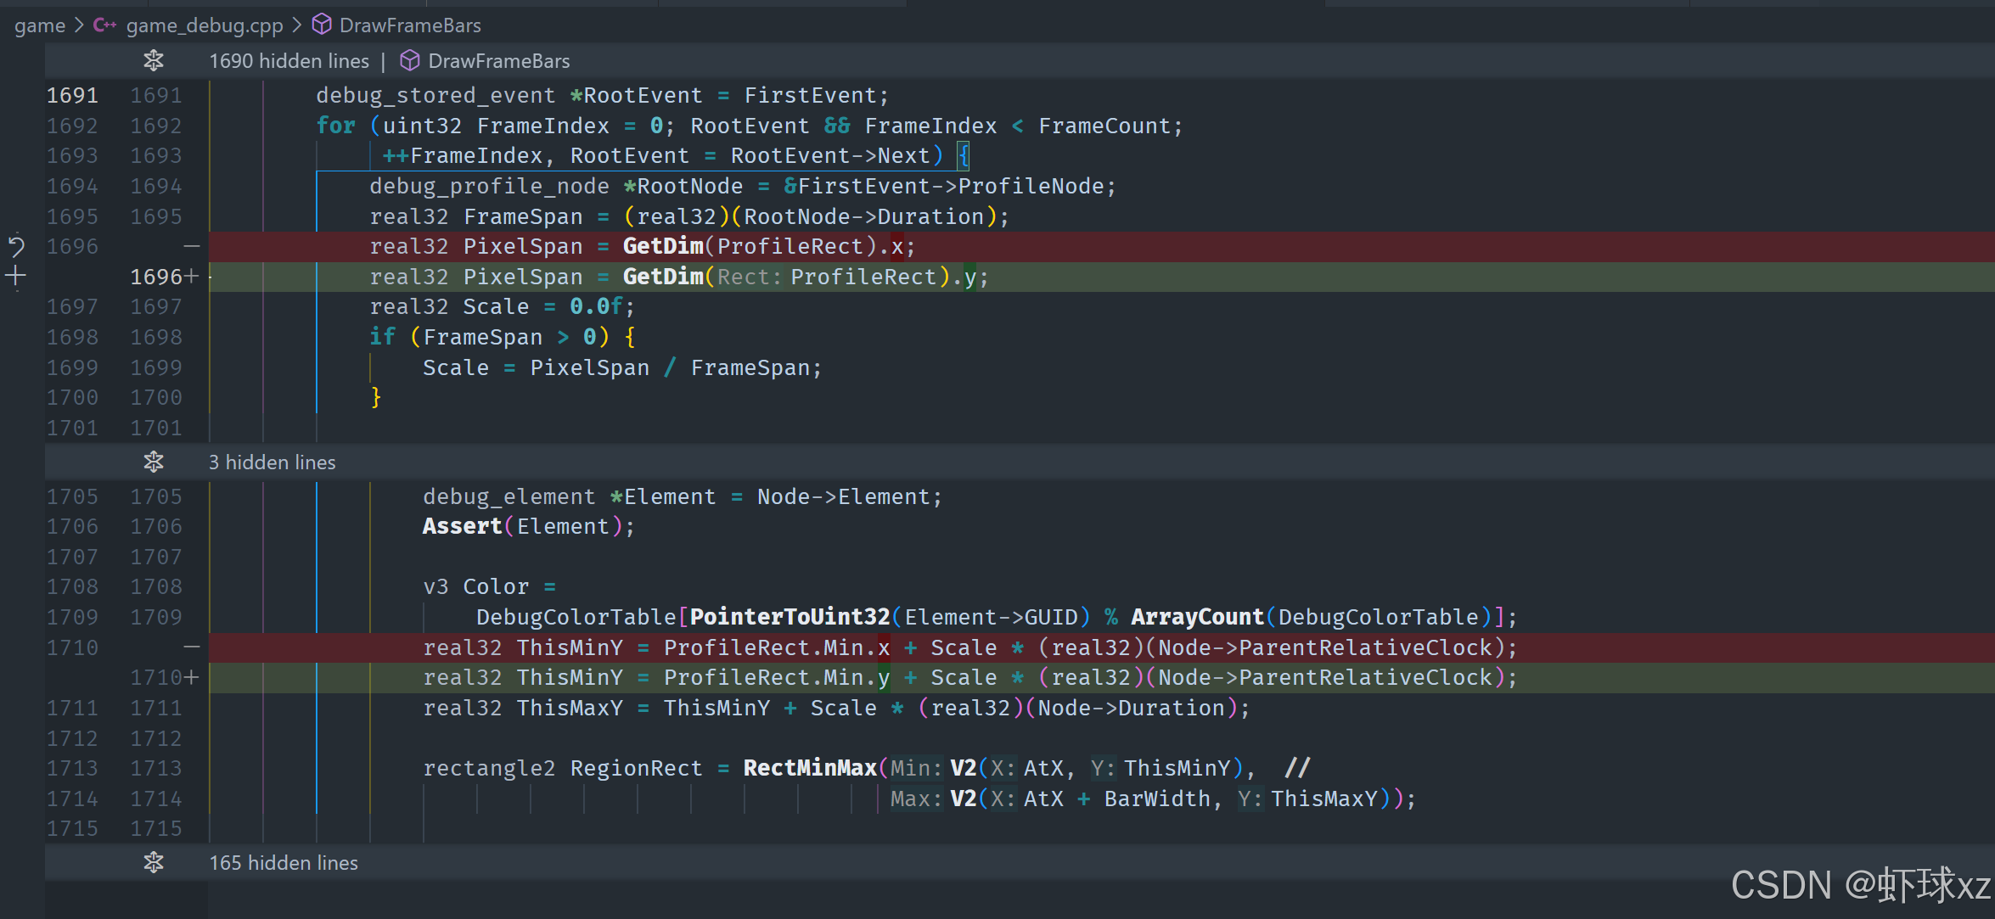Image resolution: width=1995 pixels, height=919 pixels.
Task: Click cube icon in 1690 hidden lines bar
Action: tap(410, 61)
